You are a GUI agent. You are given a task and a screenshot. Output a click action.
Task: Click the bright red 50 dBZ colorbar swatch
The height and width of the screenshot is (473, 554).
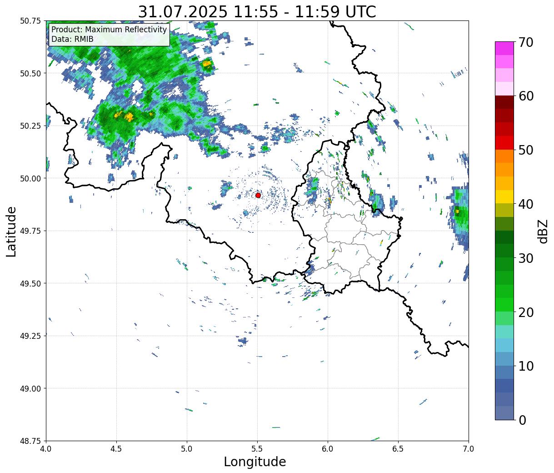click(x=504, y=143)
